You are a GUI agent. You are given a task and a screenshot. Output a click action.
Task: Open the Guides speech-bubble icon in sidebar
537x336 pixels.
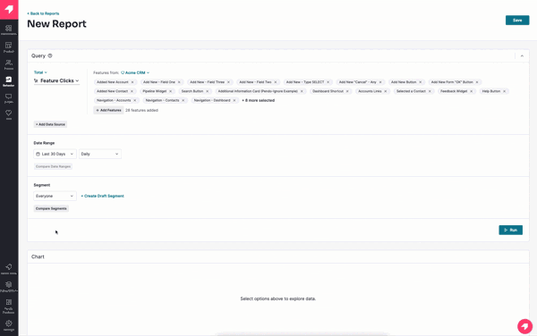(9, 98)
